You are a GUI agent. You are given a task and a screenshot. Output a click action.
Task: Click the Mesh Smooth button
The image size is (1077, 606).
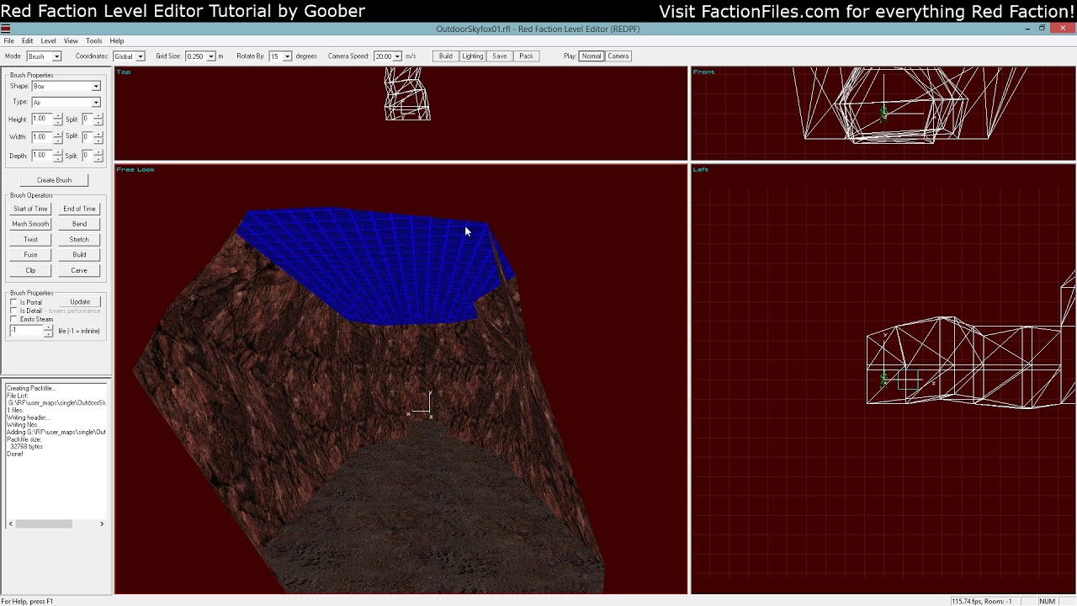click(30, 224)
